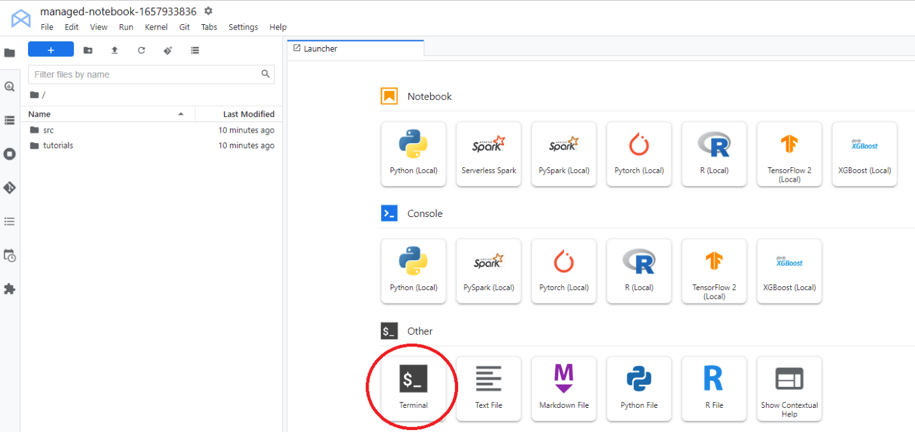915x432 pixels.
Task: Sort files by Last Modified column
Action: (x=239, y=114)
